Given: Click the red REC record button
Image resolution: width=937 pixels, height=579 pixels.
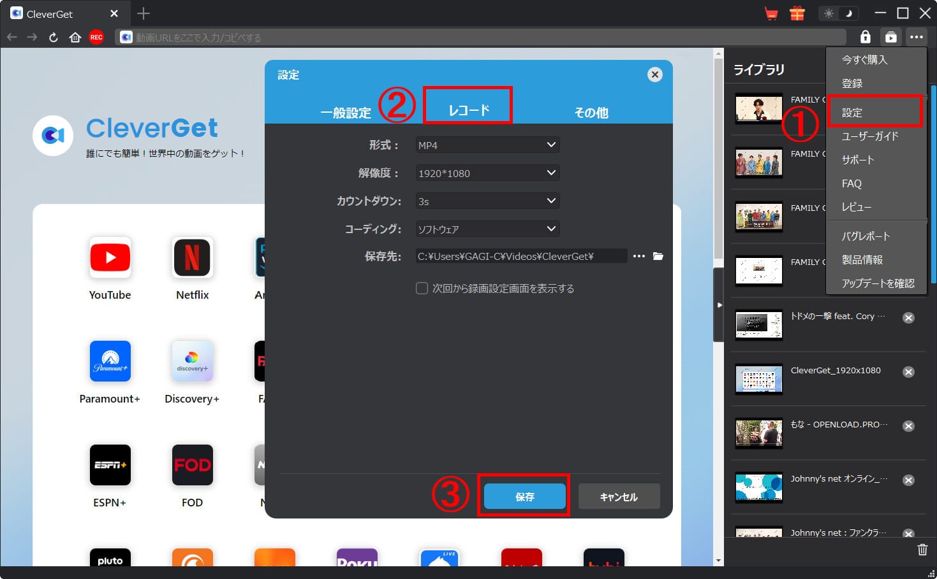Looking at the screenshot, I should click(x=96, y=38).
